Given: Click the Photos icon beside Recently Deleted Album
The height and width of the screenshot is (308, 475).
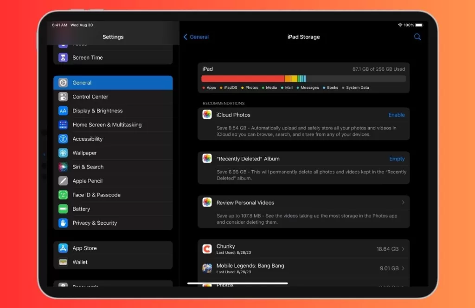Looking at the screenshot, I should 207,158.
